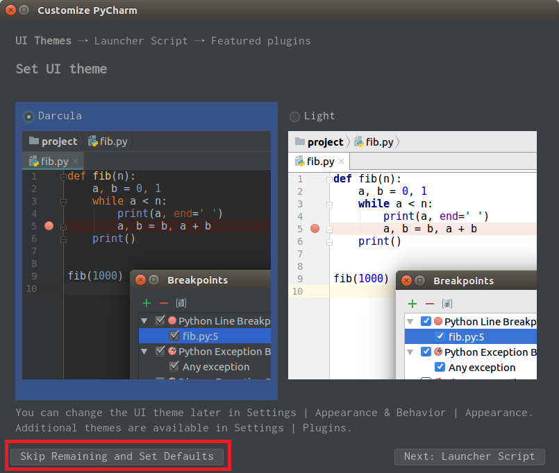
Task: Click the red minus in Light preview
Action: [430, 304]
